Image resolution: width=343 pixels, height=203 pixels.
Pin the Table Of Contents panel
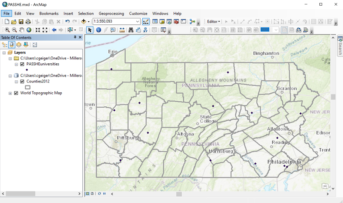(75, 37)
